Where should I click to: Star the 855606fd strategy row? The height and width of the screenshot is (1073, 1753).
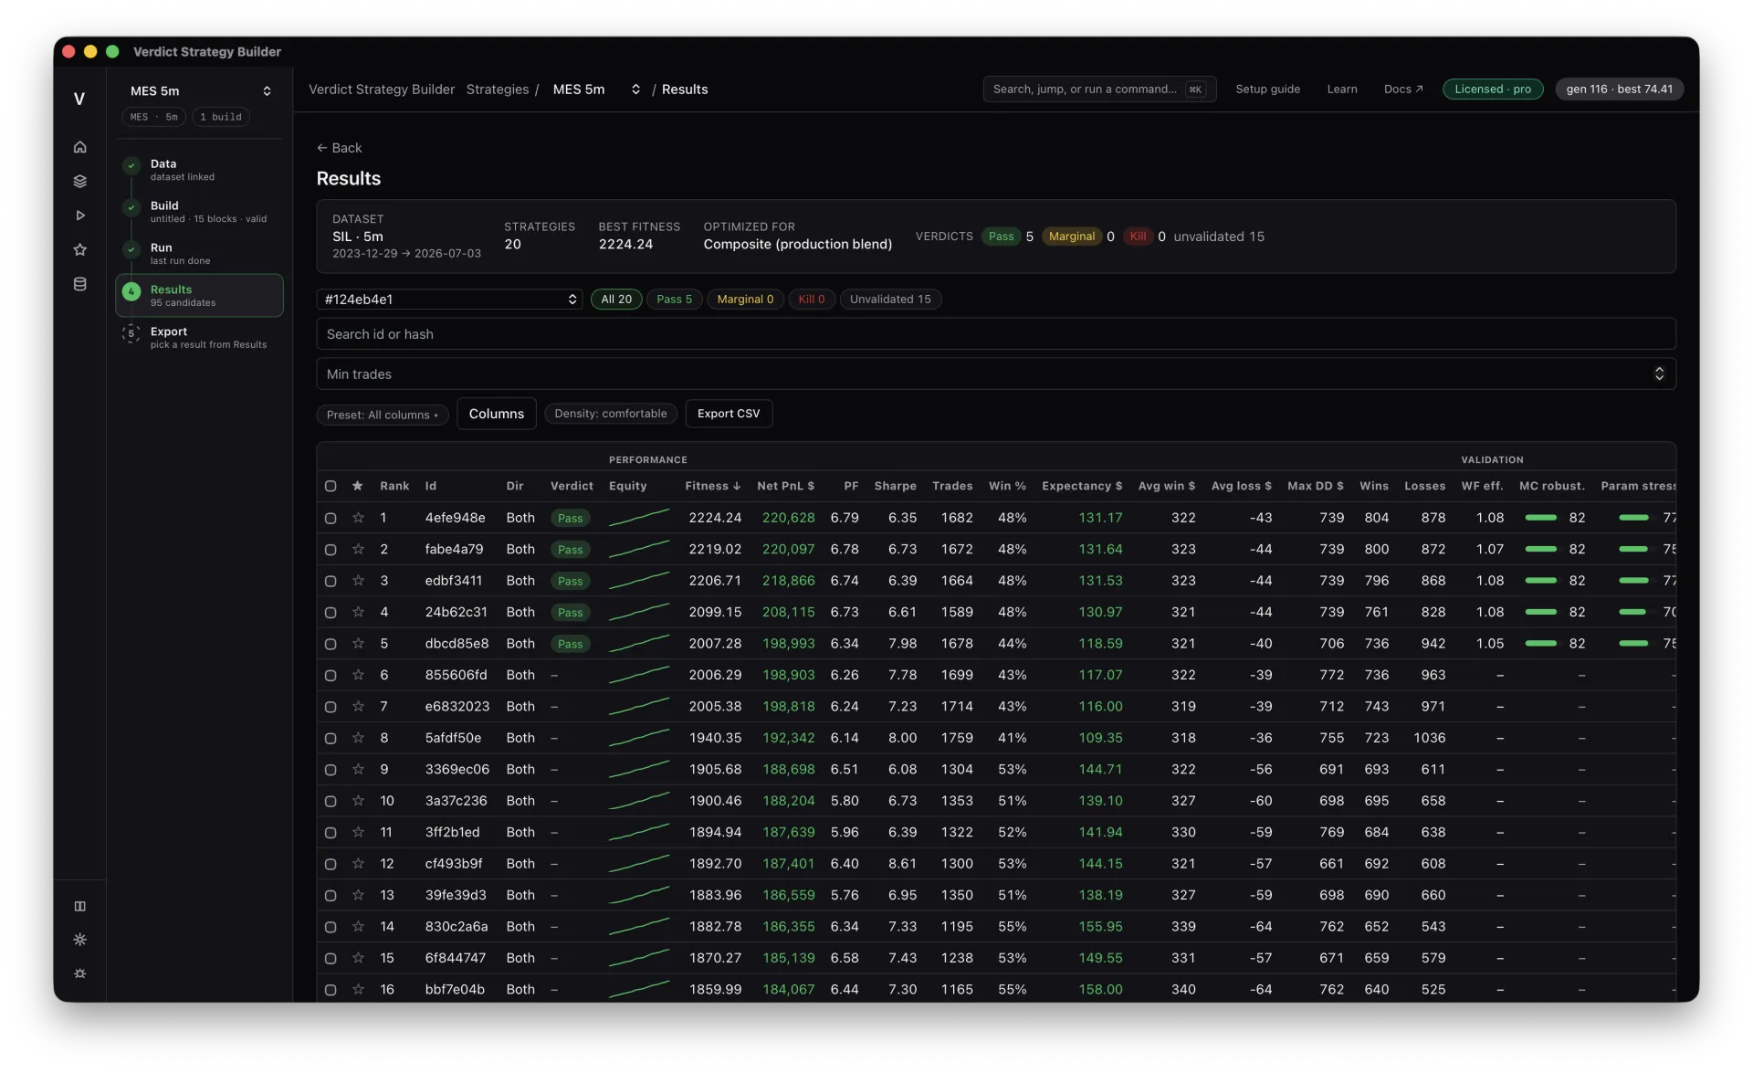tap(358, 675)
